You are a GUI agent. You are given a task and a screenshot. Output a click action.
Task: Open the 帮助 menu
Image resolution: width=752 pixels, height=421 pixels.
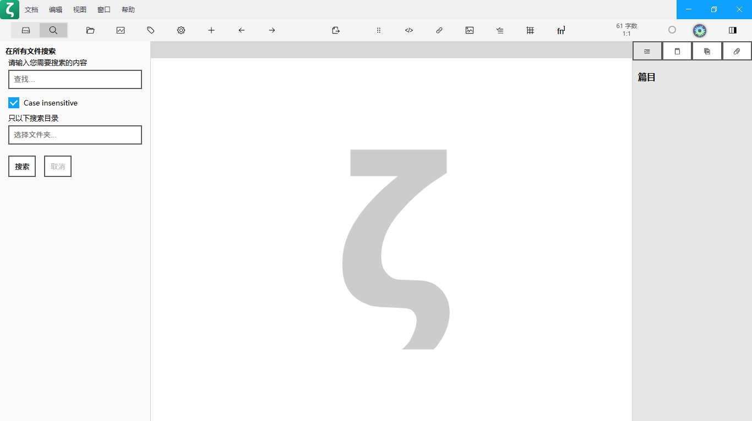128,10
